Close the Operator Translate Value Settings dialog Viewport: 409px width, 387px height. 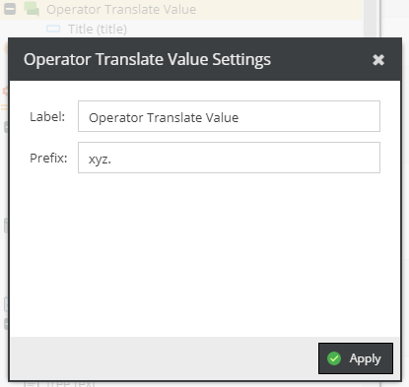pos(378,59)
